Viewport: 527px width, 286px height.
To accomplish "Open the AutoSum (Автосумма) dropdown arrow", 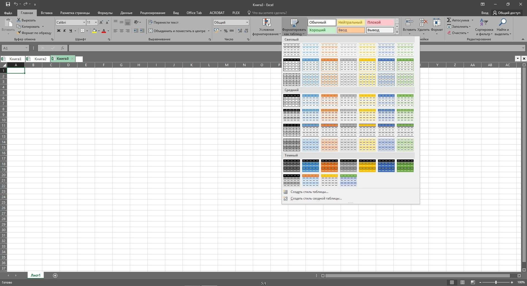I will pyautogui.click(x=472, y=20).
